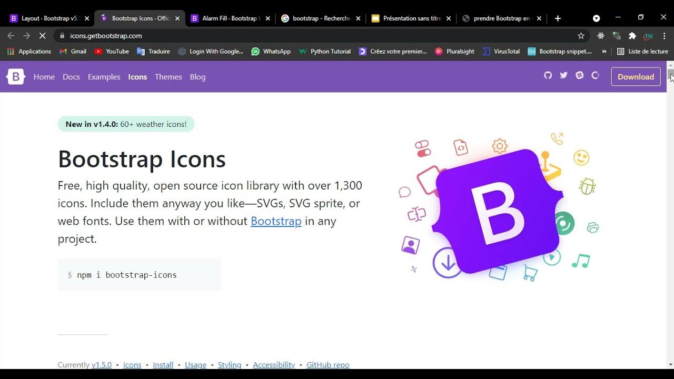674x379 pixels.
Task: Close the bootstrap - Recherche tab
Action: click(x=358, y=18)
